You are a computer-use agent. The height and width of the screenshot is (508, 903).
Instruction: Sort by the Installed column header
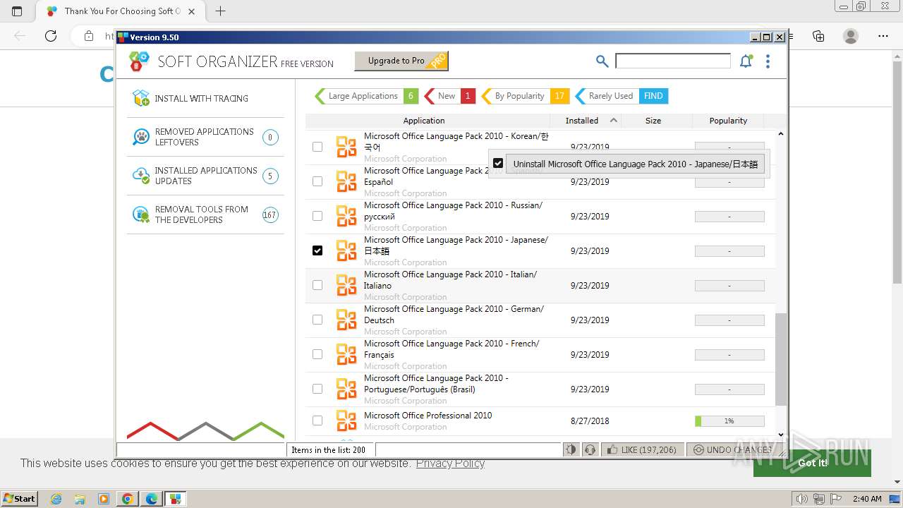(x=584, y=121)
